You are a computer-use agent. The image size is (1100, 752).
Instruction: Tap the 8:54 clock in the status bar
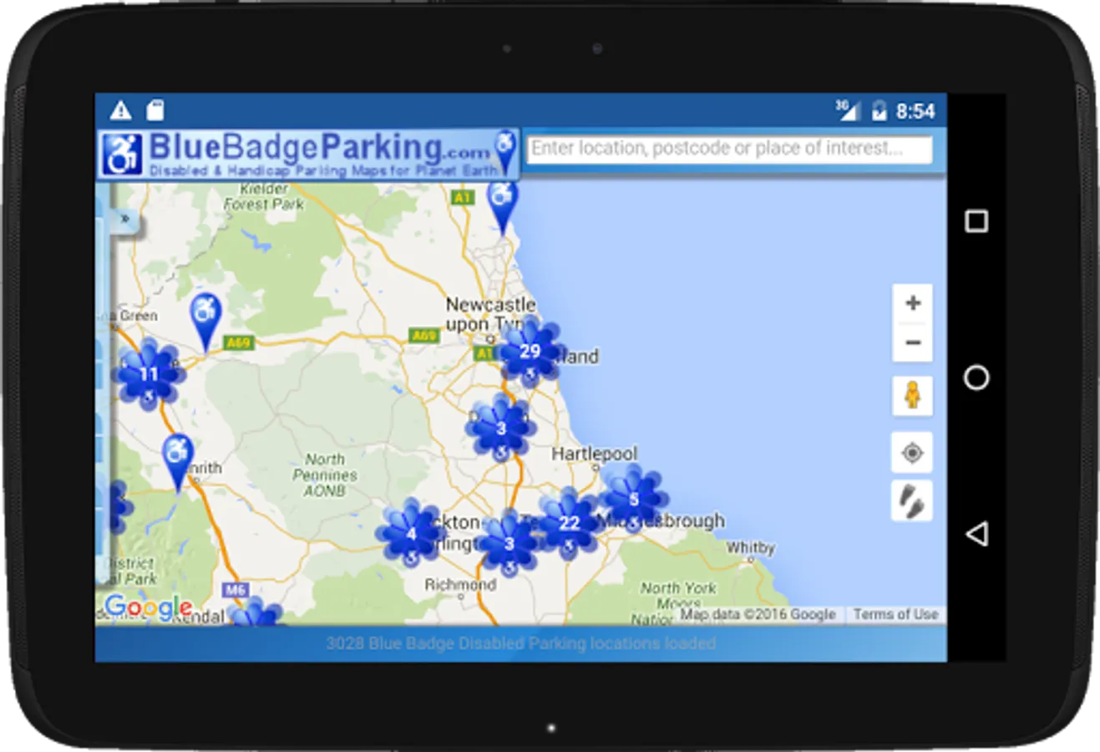tap(915, 111)
